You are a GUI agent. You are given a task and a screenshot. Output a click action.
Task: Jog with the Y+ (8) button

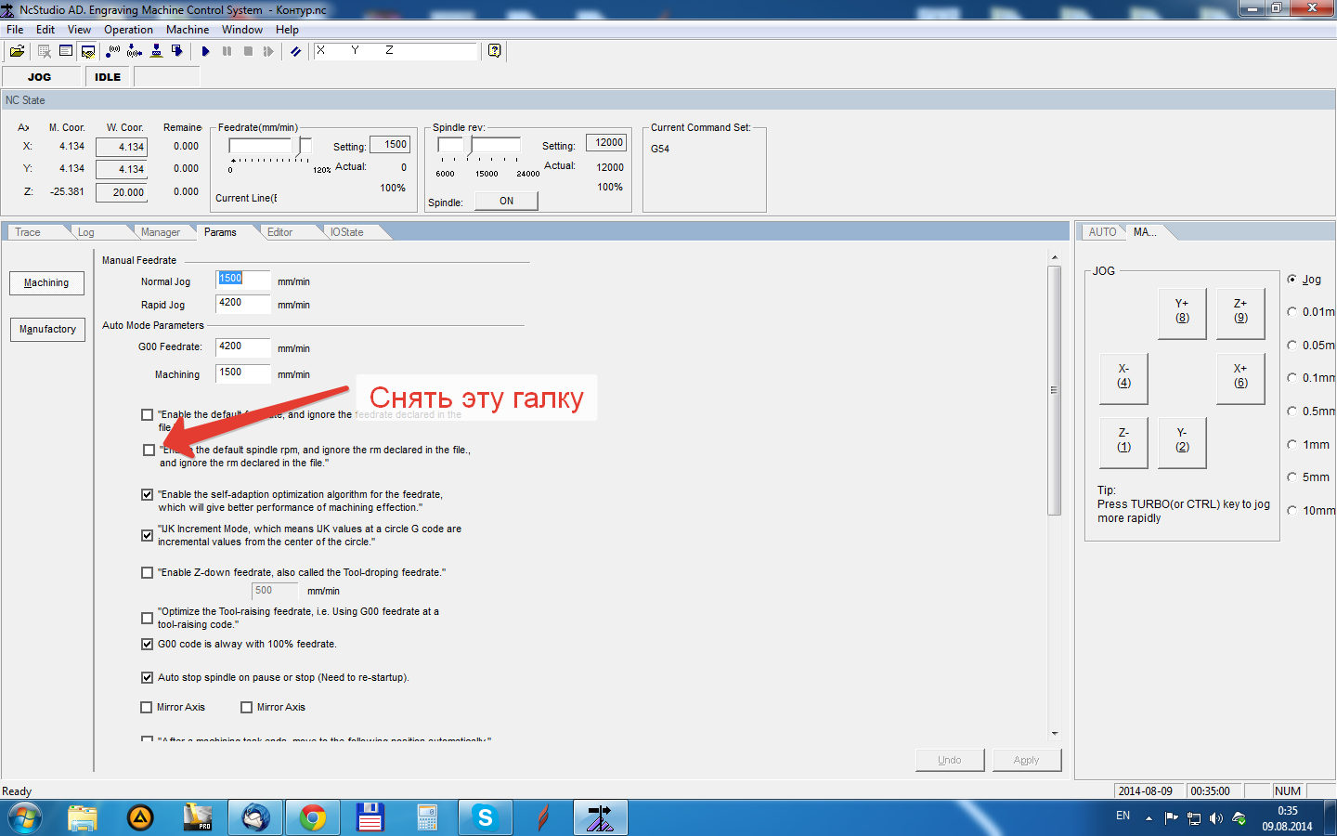(1182, 313)
